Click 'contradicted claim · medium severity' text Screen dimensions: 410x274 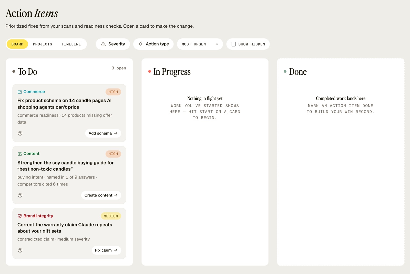(54, 239)
